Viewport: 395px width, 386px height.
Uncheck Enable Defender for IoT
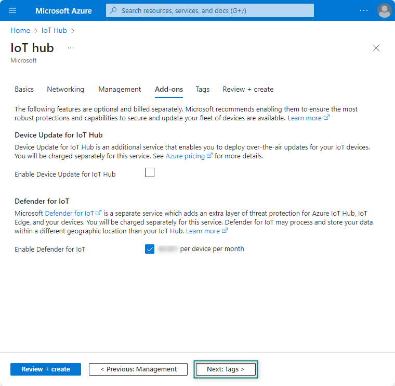coord(150,249)
